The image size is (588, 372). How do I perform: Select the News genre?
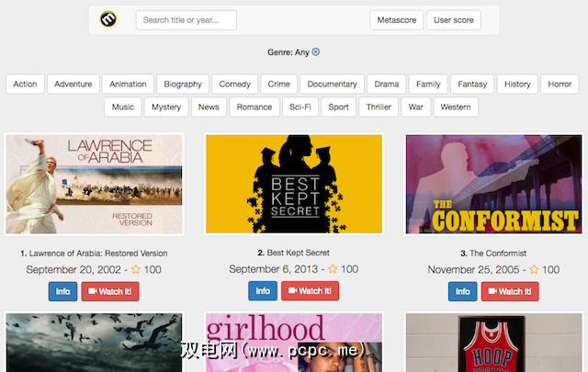tap(209, 107)
